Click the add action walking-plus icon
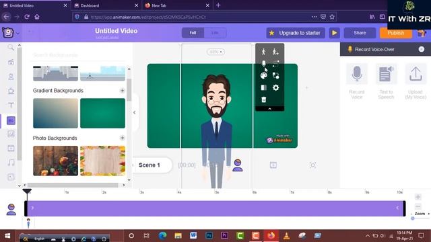 click(x=275, y=52)
